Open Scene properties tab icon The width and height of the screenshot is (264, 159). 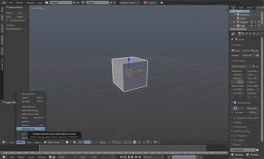click(247, 34)
